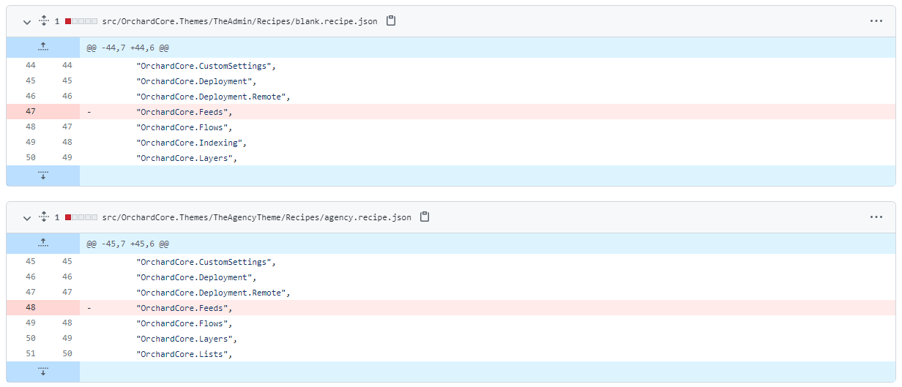
Task: Click hunk header text @@ -45,7 +45,6 @@
Action: [x=128, y=244]
